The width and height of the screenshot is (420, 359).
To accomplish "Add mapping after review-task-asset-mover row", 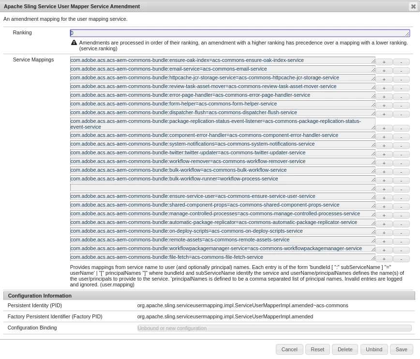I will click(384, 88).
